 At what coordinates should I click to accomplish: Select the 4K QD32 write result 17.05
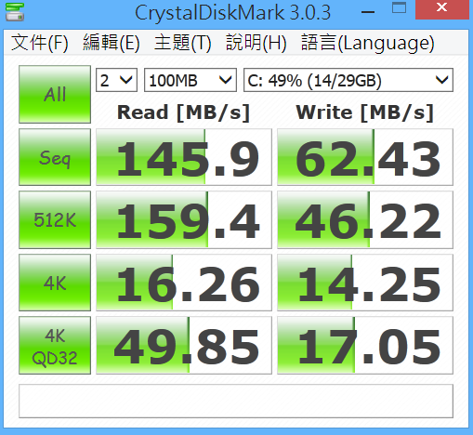click(x=365, y=345)
